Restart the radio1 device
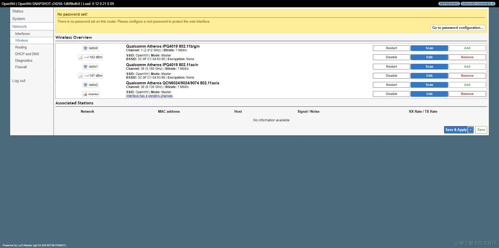Screen dimensions: 499x248 click(x=391, y=67)
